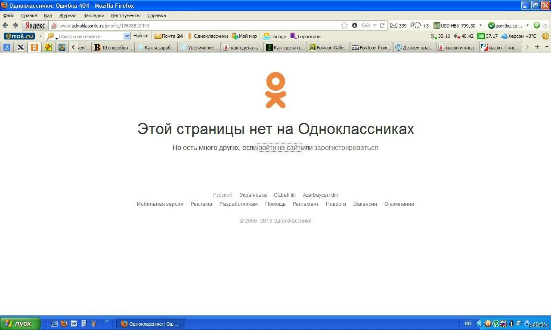Click the Найти! search button

coord(141,36)
